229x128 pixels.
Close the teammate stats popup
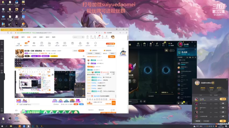tap(227, 80)
